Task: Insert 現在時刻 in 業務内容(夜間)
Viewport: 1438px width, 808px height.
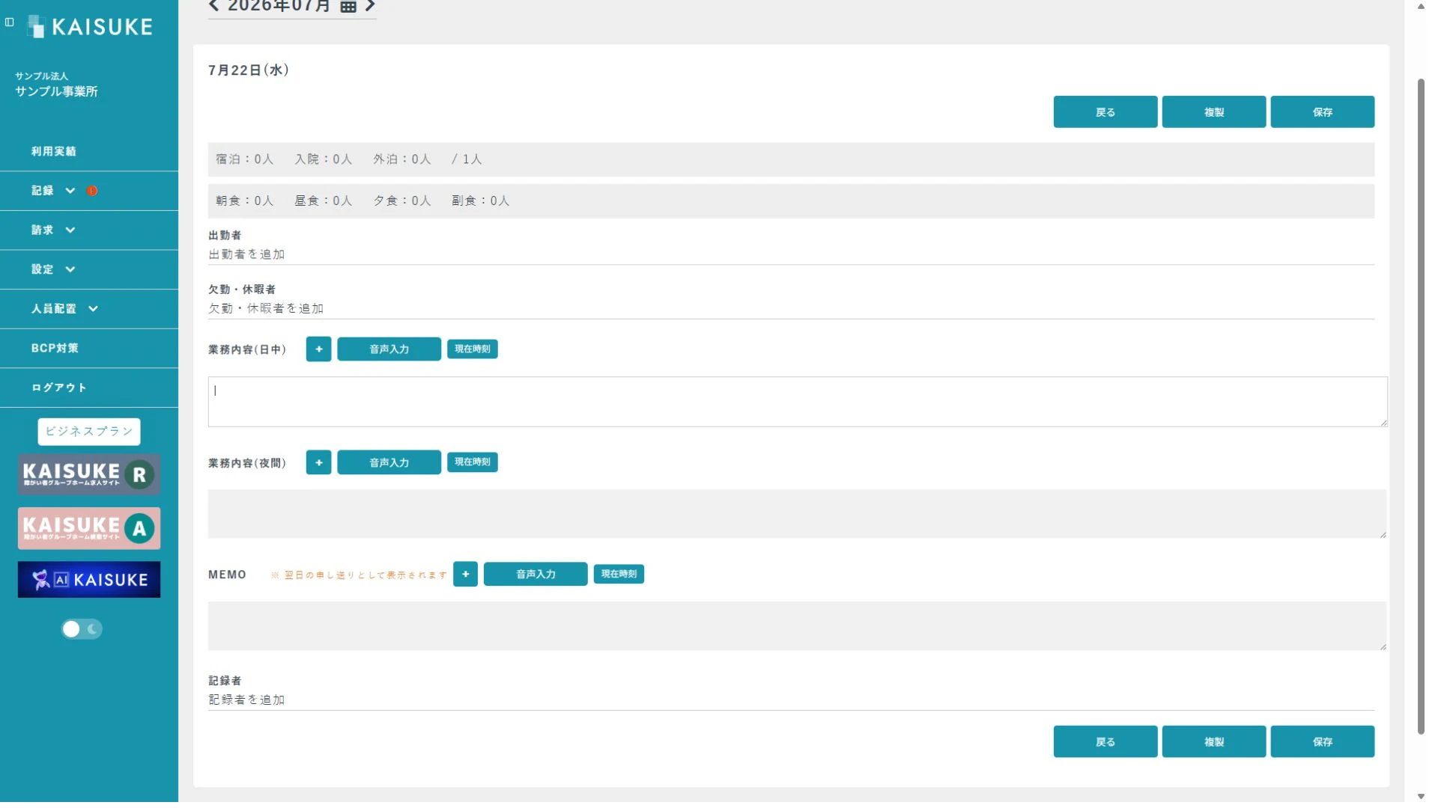Action: click(473, 462)
